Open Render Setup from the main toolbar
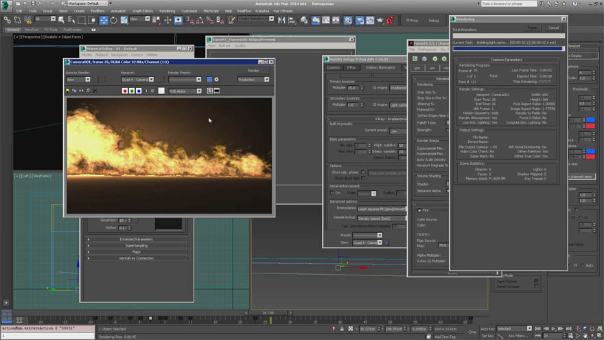This screenshot has height=340, width=604. pyautogui.click(x=360, y=20)
